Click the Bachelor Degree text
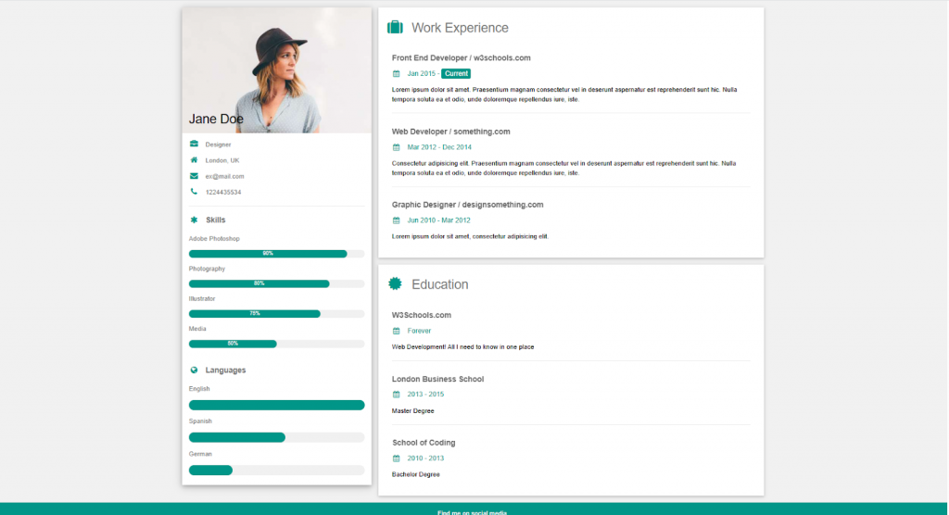This screenshot has height=515, width=949. click(416, 474)
